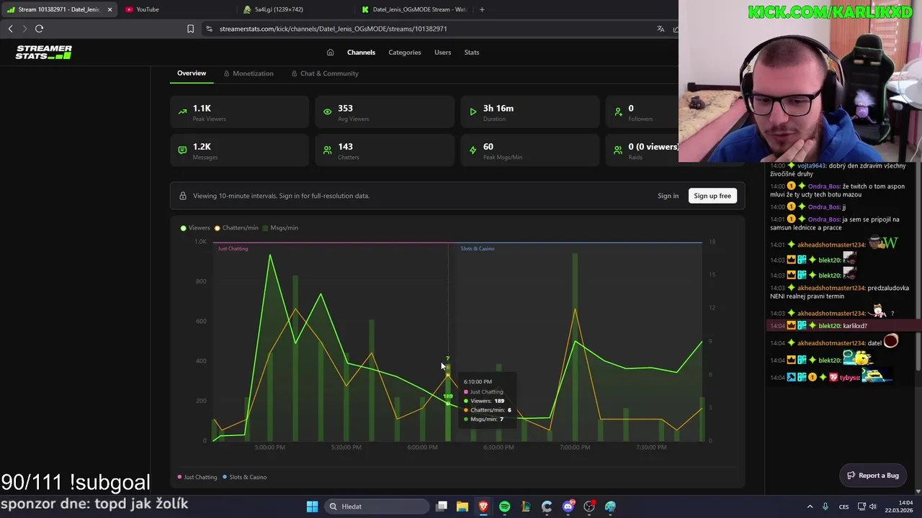Screen dimensions: 922x518
Task: Open Brave browser from the taskbar
Action: tap(483, 506)
